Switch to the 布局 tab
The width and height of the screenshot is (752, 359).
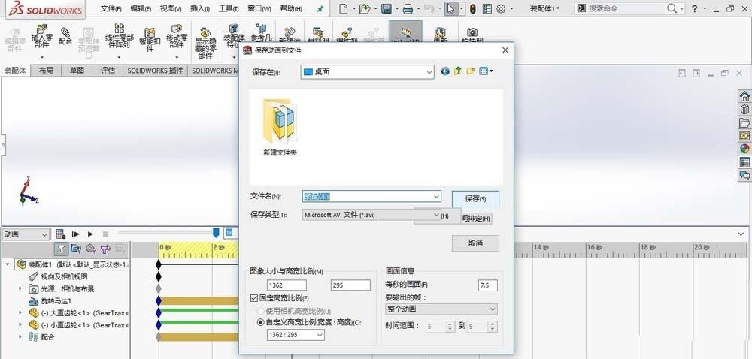point(46,71)
